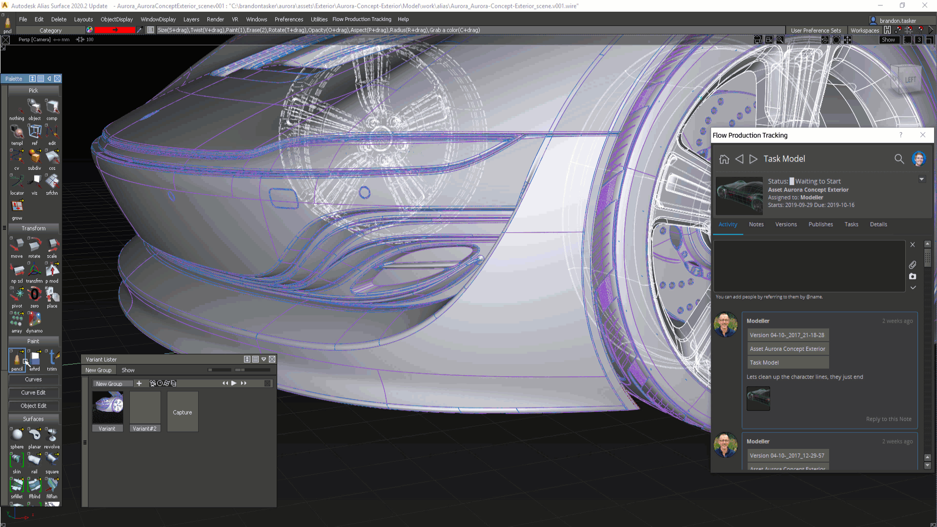Click the color wheel icon
The image size is (937, 527).
(89, 30)
